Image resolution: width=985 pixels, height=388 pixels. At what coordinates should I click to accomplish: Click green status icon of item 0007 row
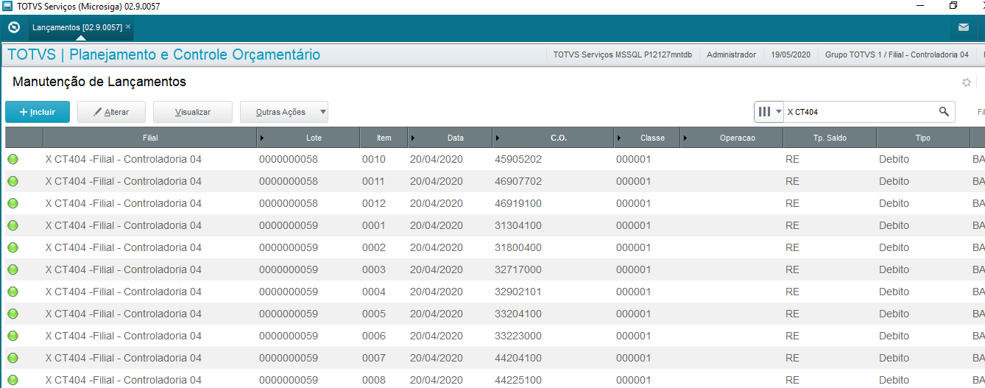pos(13,358)
